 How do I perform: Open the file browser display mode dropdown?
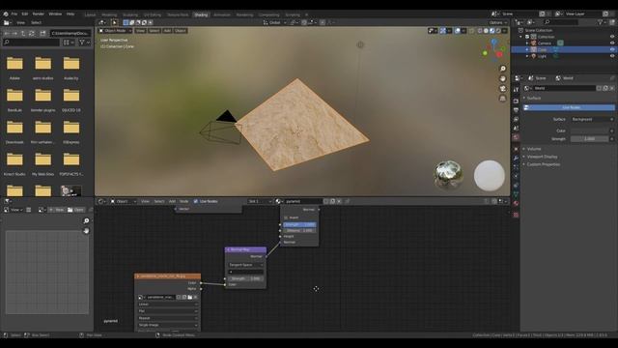[x=69, y=43]
